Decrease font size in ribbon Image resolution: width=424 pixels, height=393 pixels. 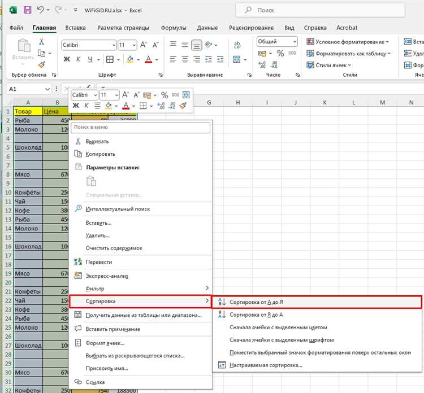pos(155,45)
